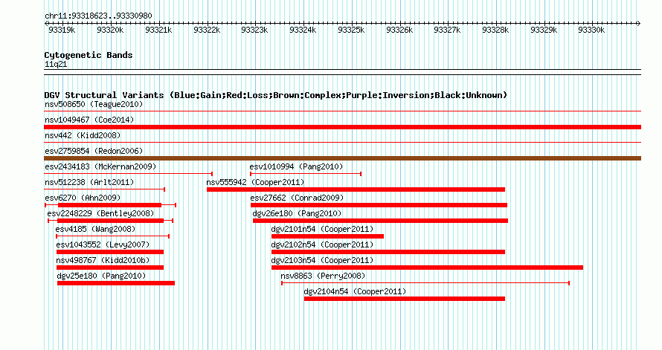Select the esv6270 red bar
The width and height of the screenshot is (662, 350).
pyautogui.click(x=109, y=205)
